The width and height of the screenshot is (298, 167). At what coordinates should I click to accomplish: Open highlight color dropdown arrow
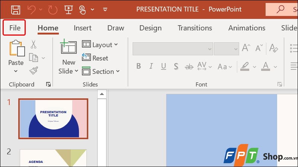pyautogui.click(x=254, y=67)
